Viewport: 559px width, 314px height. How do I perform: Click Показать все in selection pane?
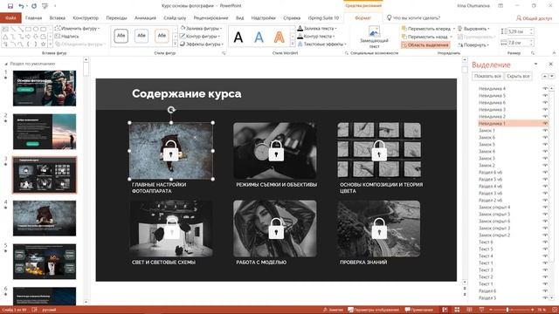click(487, 76)
